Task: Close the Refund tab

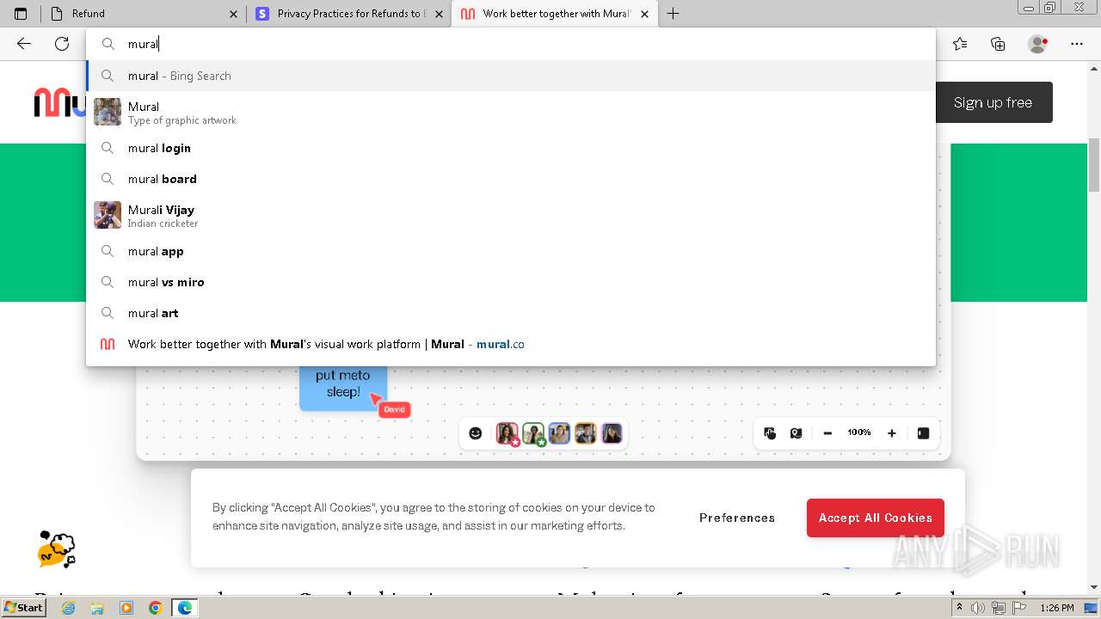Action: pyautogui.click(x=234, y=14)
